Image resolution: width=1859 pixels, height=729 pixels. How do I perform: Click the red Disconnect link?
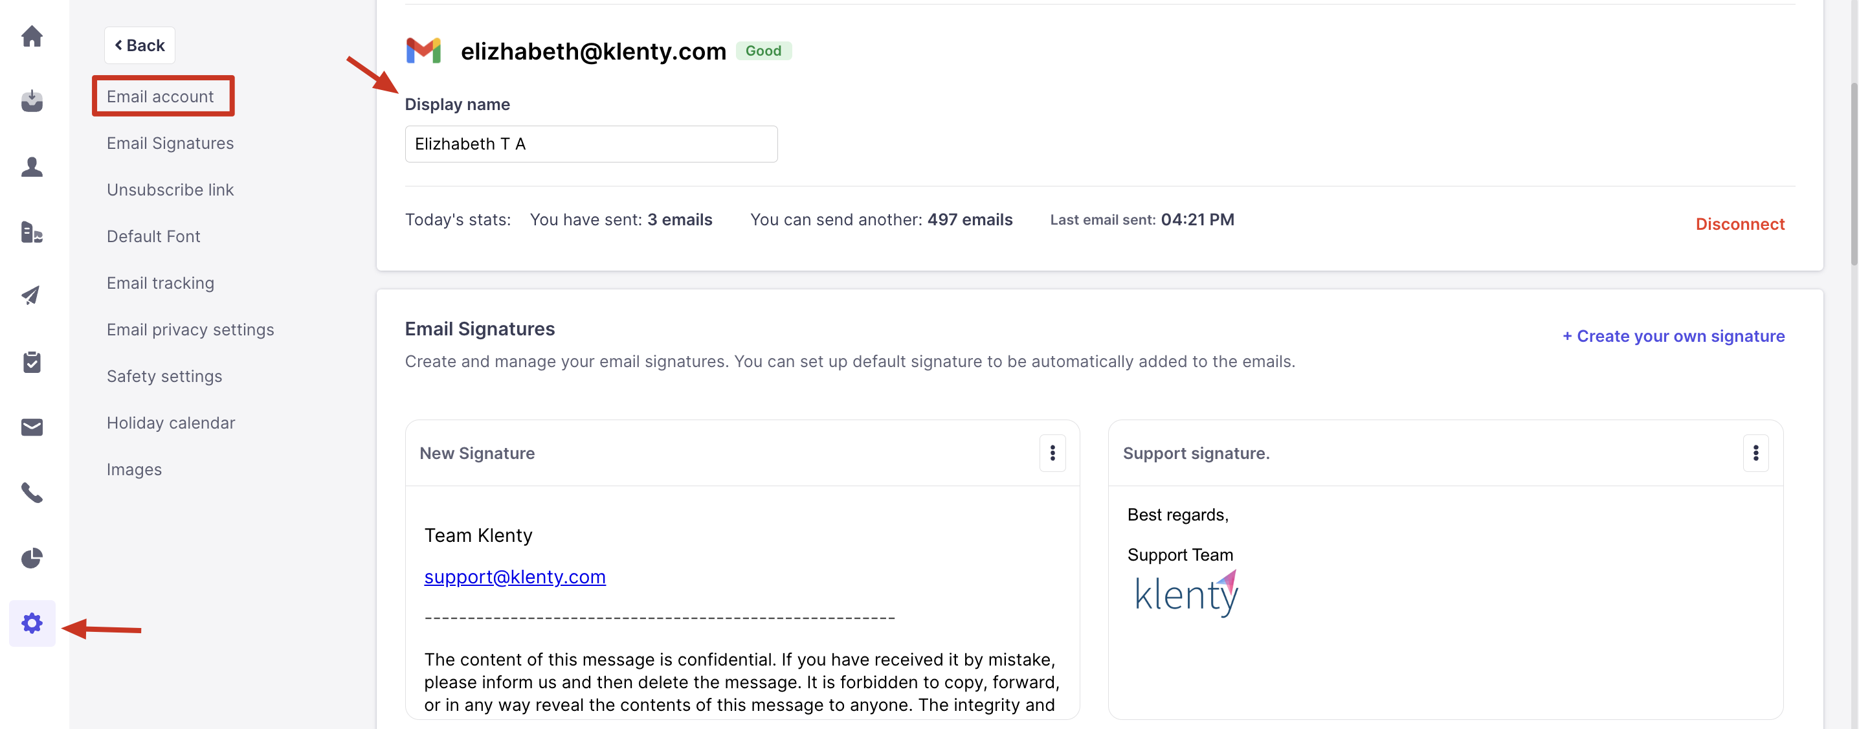(1739, 224)
